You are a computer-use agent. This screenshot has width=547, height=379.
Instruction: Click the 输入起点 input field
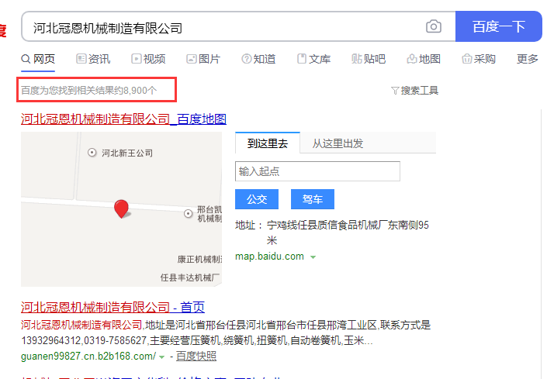(317, 171)
